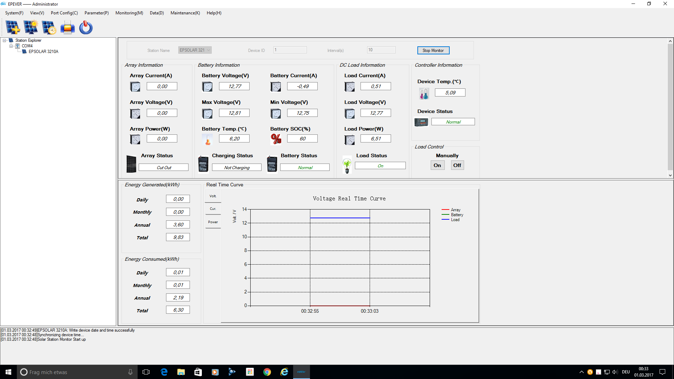Click the vertical scrollbar of monitor panel

[x=670, y=105]
